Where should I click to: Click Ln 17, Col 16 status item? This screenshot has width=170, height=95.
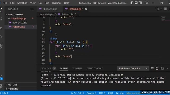pyautogui.click(x=77, y=93)
